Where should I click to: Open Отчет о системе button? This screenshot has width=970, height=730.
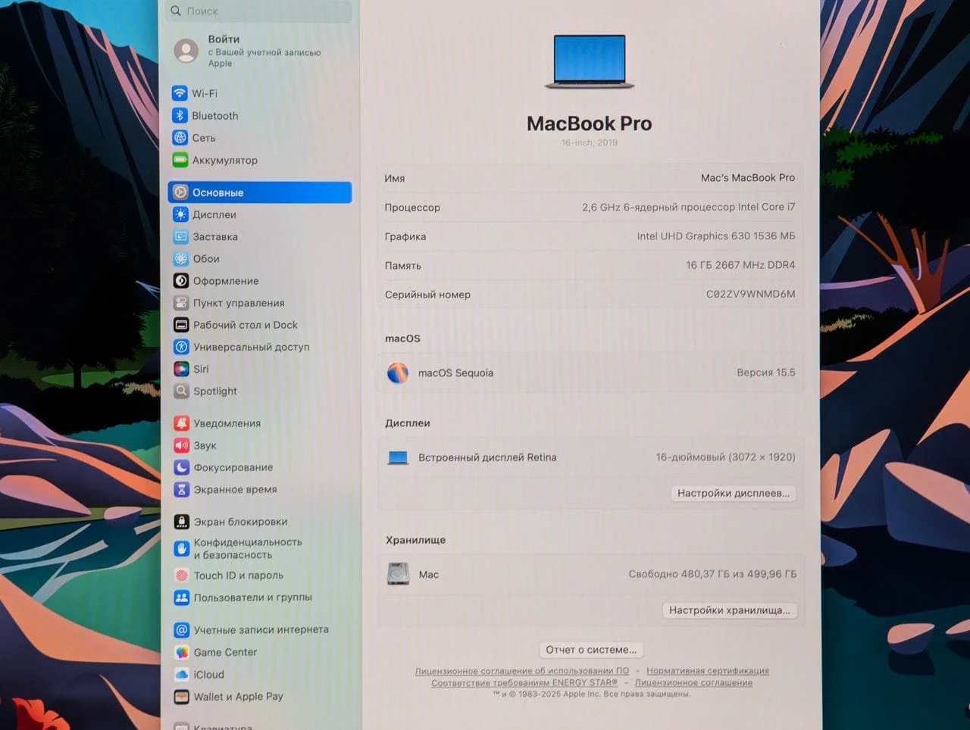click(591, 650)
